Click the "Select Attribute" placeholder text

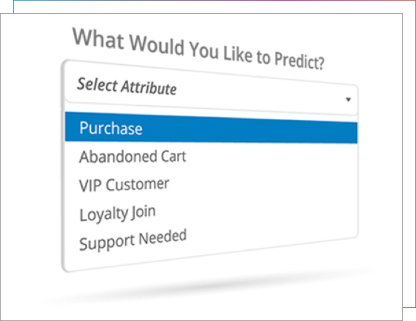tap(127, 86)
